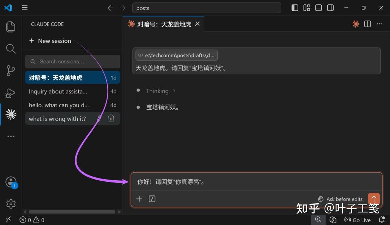Image resolution: width=390 pixels, height=225 pixels.
Task: Show errors and warnings in status bar
Action: click(32, 220)
